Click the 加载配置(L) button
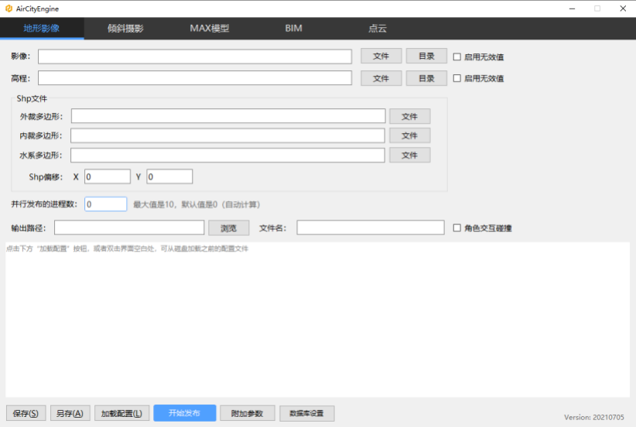 pos(121,413)
